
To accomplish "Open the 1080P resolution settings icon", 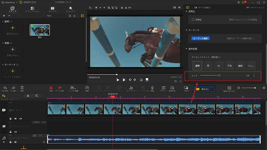I will click(186, 88).
